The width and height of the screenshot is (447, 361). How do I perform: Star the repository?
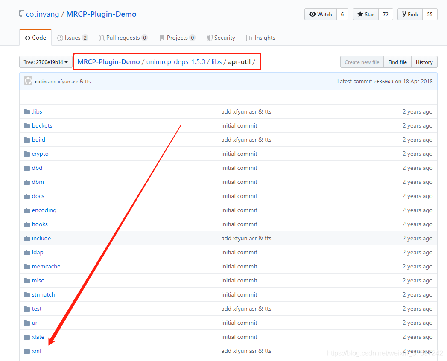[x=365, y=14]
